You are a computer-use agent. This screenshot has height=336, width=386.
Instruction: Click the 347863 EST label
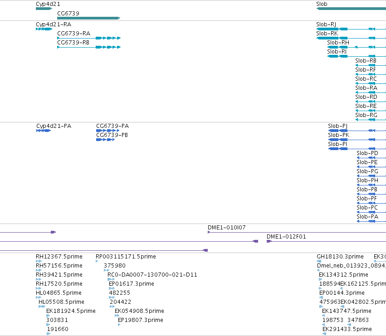click(x=358, y=320)
